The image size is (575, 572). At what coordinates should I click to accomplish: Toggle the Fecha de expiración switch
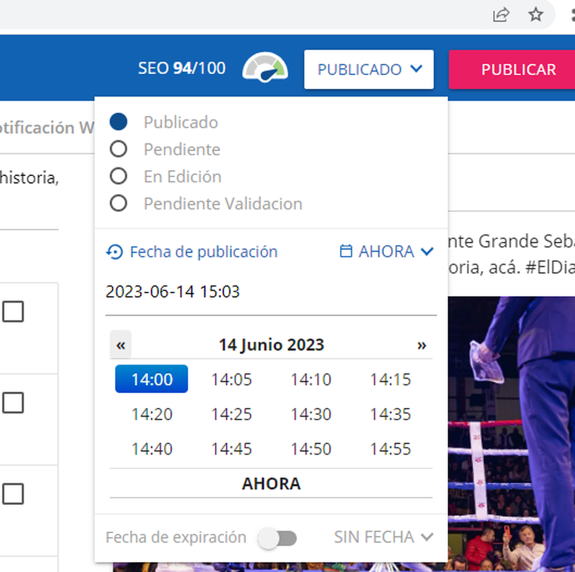(x=277, y=538)
